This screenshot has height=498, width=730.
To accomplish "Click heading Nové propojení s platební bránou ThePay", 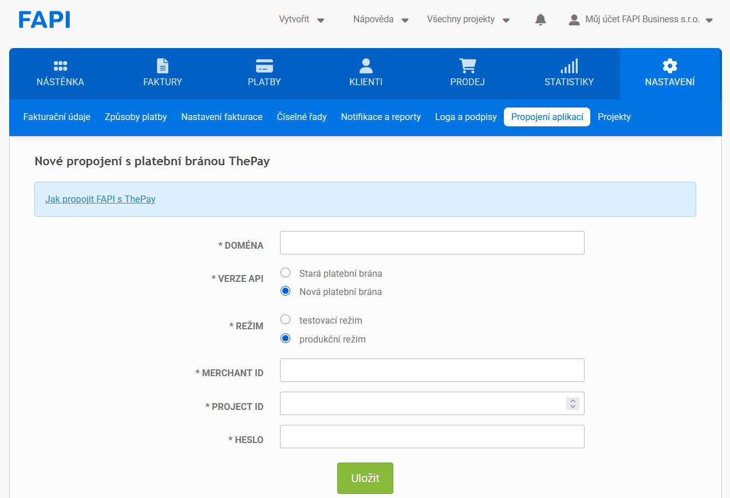I will (152, 161).
